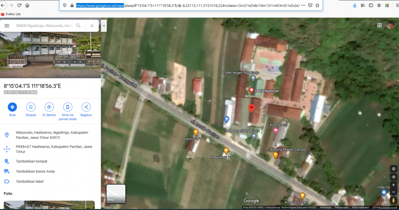Save the place with Simpan
The height and width of the screenshot is (210, 399).
coord(30,107)
